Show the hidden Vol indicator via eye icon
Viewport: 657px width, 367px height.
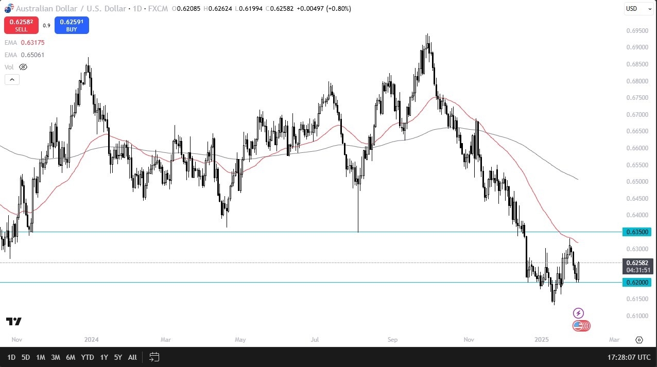pos(23,67)
